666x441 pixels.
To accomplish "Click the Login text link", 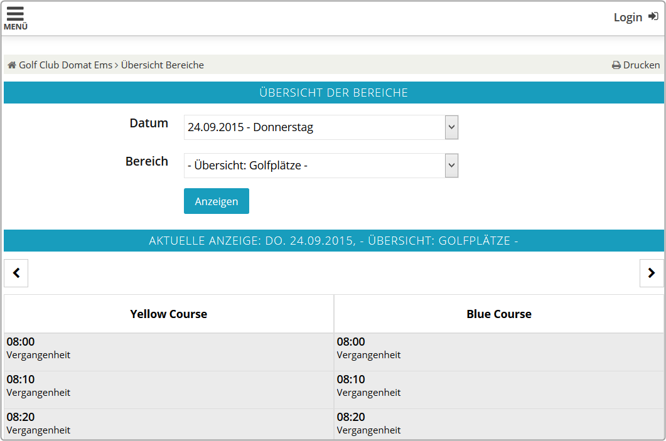I will point(627,17).
